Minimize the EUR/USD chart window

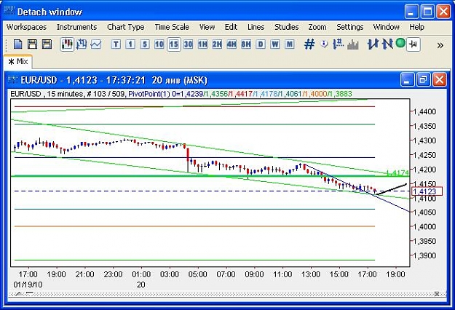[x=407, y=80]
